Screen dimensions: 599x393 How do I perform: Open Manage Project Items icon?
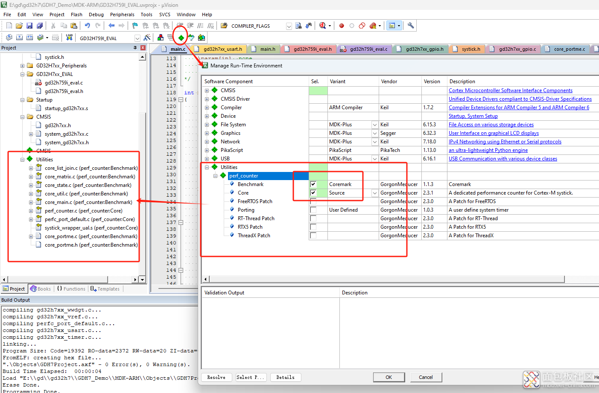[161, 38]
